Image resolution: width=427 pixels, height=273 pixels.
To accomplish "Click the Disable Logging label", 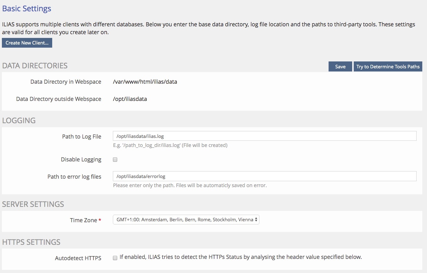I will coord(81,160).
